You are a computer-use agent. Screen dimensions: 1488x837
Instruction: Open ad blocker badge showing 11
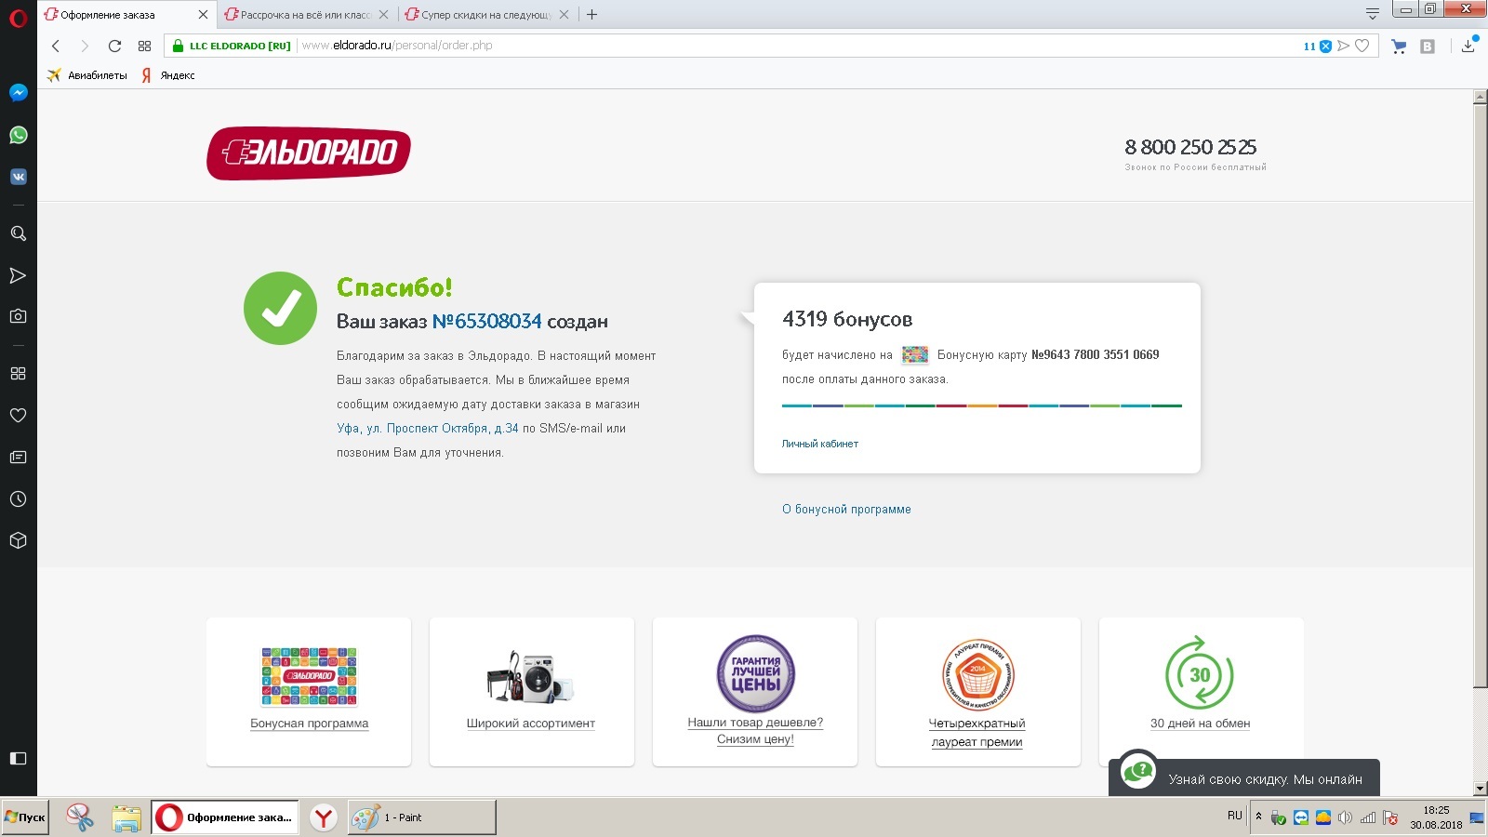(x=1317, y=46)
